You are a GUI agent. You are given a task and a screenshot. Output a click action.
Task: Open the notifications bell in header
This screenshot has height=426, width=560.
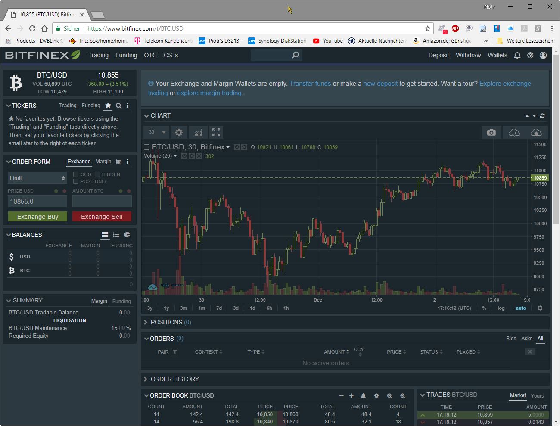(x=517, y=55)
